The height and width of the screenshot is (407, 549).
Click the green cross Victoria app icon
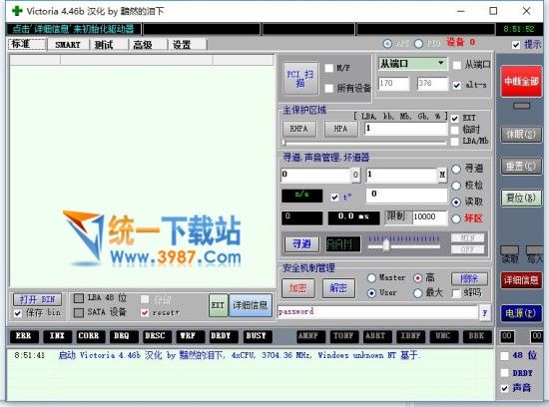17,11
